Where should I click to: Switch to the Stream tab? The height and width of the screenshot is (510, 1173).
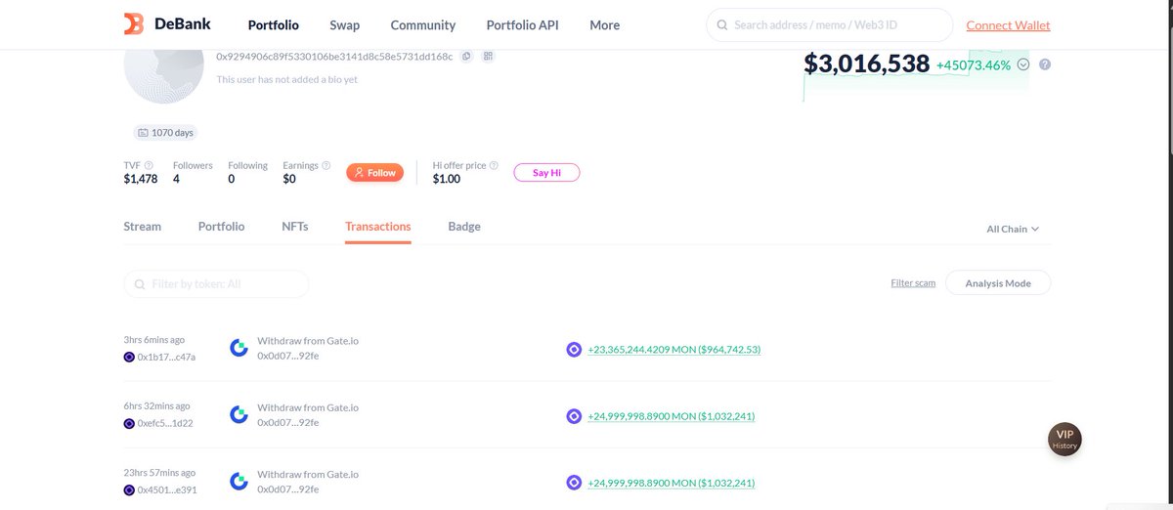coord(143,226)
